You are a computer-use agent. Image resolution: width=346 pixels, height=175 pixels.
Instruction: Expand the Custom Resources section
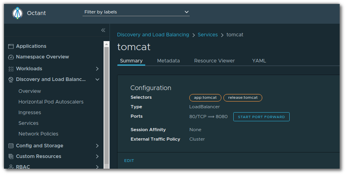97,156
